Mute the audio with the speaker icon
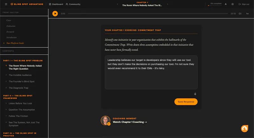Image resolution: width=254 pixels, height=138 pixels. (x=240, y=14)
